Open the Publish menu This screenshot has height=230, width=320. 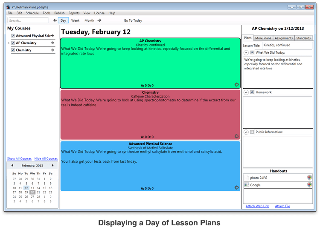59,13
